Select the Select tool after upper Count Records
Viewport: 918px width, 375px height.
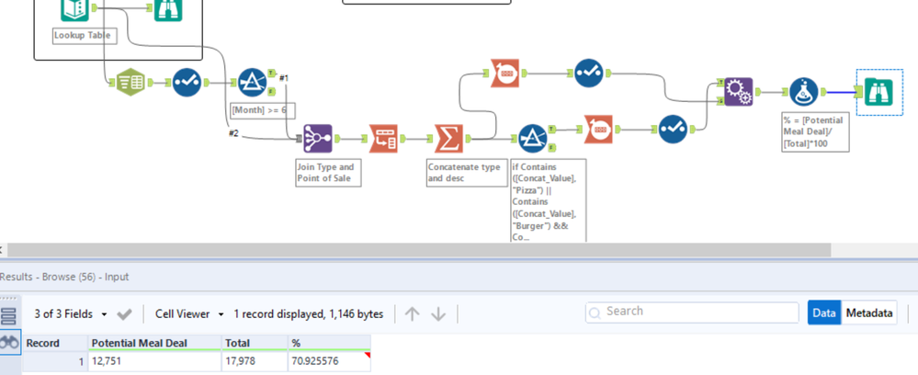click(588, 74)
